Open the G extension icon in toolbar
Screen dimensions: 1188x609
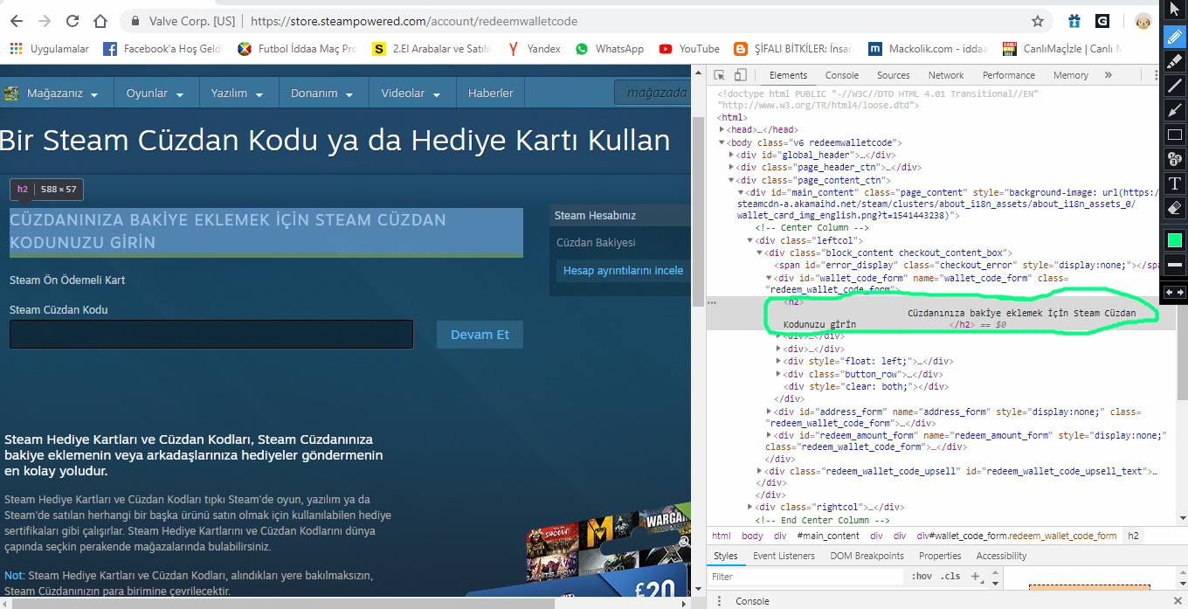(1102, 21)
